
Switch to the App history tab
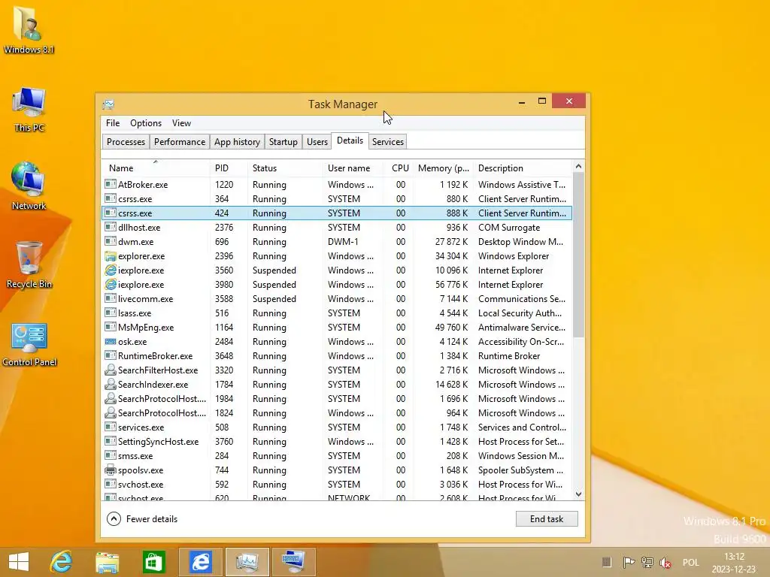click(x=237, y=142)
